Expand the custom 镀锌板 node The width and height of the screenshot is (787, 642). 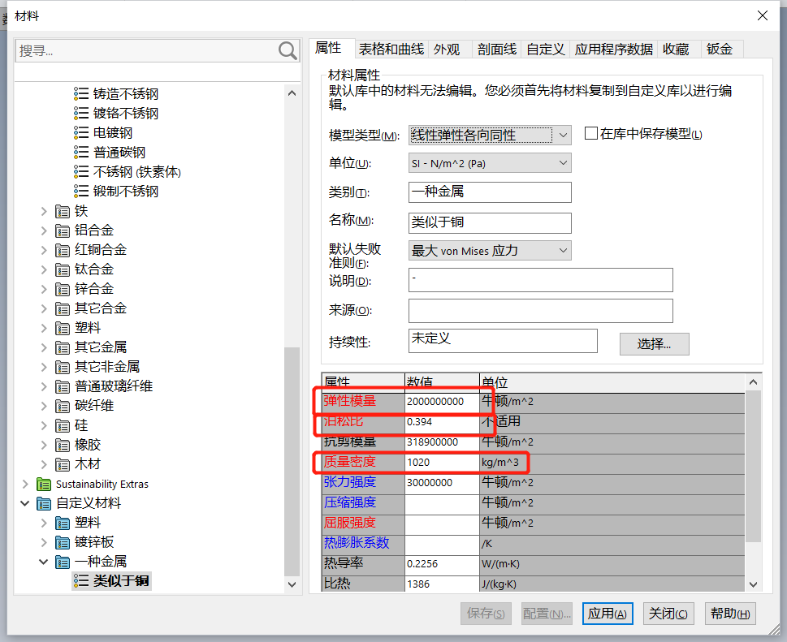click(44, 542)
